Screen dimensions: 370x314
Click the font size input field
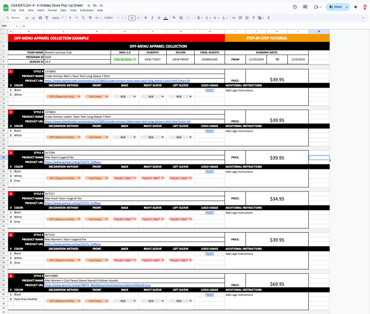[132, 18]
